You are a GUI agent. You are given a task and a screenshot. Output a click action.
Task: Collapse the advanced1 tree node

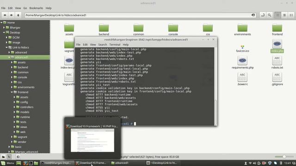(9, 57)
